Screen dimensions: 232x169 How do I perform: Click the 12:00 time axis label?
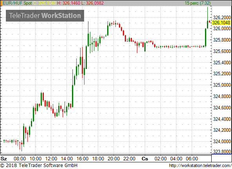51,159
